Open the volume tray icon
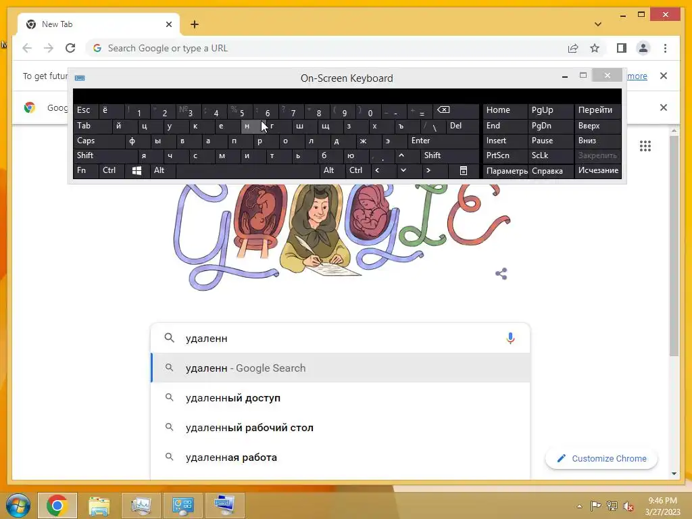The height and width of the screenshot is (519, 692). tap(628, 506)
